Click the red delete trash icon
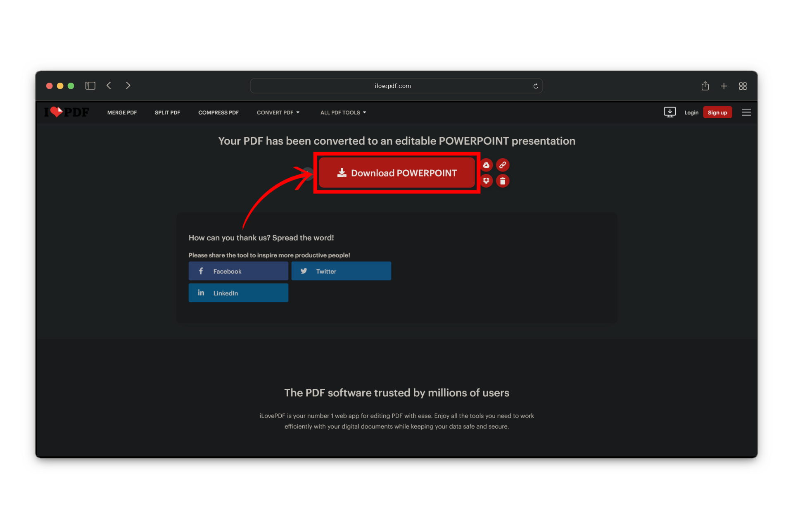793x529 pixels. click(503, 181)
